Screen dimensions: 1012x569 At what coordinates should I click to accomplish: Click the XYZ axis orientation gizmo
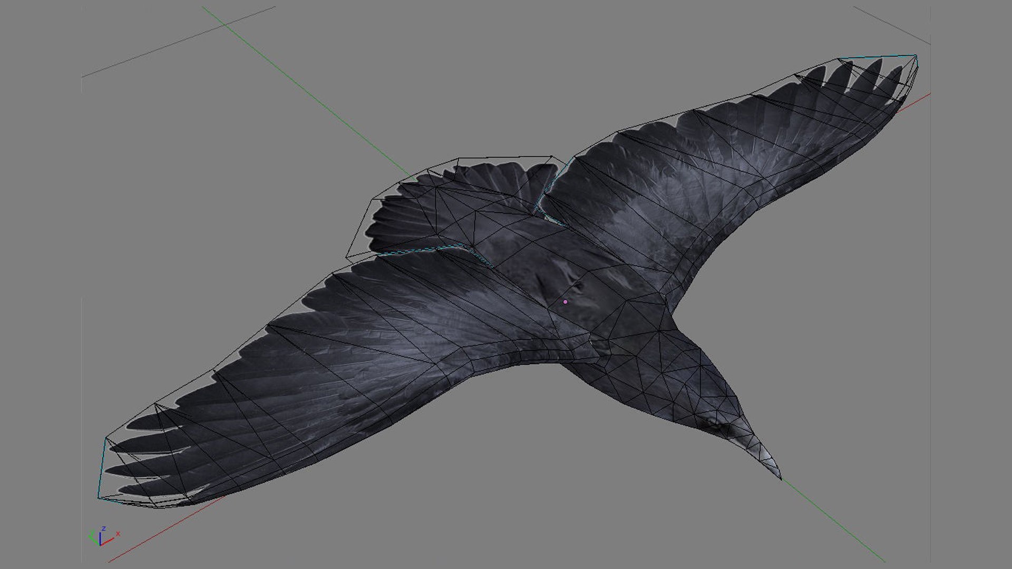pos(104,536)
